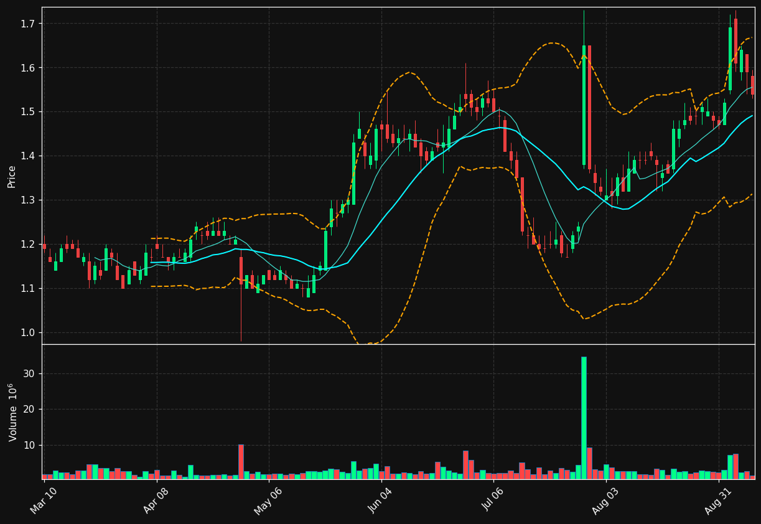Click the 'Jul 06' date label
The width and height of the screenshot is (761, 524).
pyautogui.click(x=493, y=500)
